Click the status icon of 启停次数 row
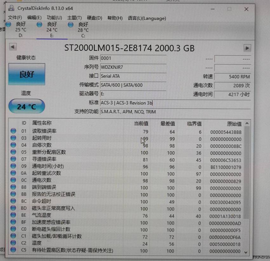 pos(13,145)
